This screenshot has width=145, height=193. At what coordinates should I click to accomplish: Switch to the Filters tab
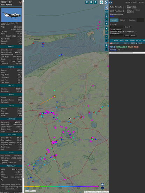coord(123,20)
